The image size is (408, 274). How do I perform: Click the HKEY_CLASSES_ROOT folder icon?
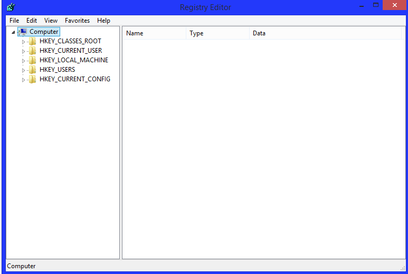33,41
